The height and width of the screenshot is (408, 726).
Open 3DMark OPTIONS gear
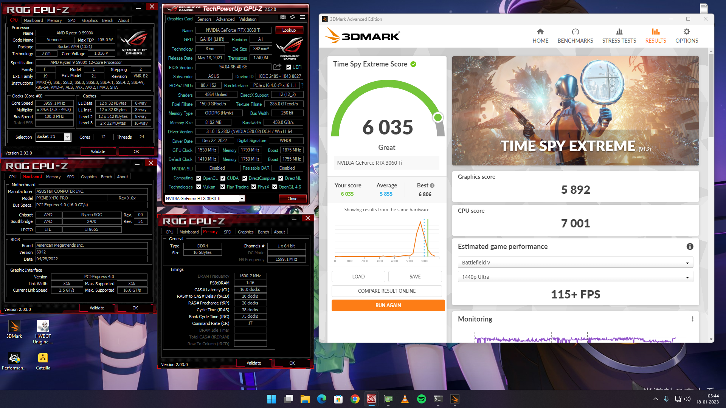(686, 36)
